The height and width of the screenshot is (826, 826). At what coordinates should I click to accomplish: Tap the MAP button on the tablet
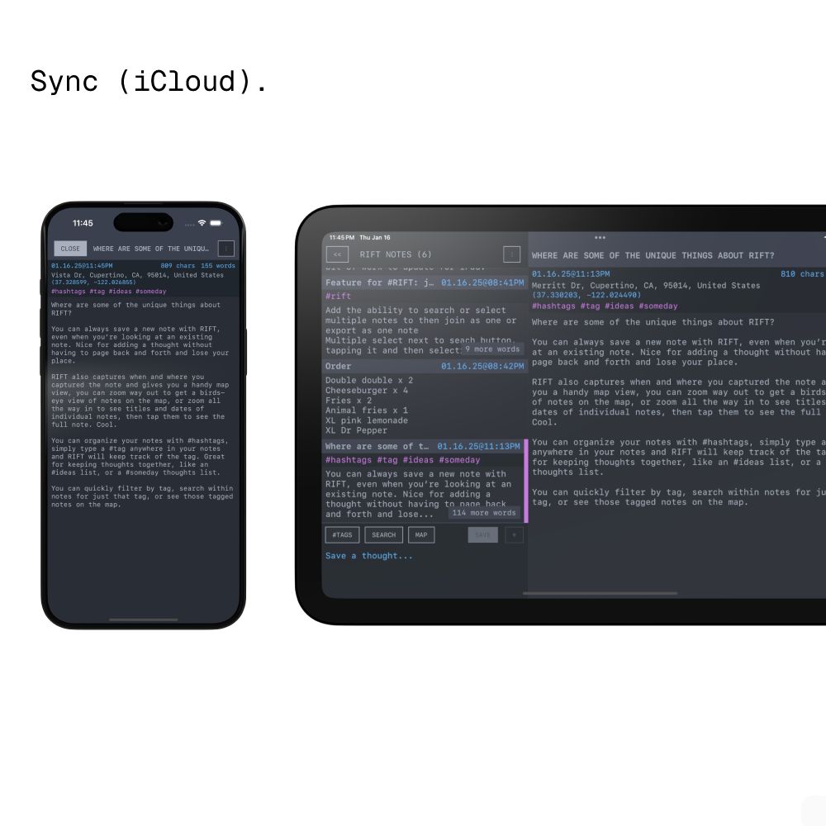pos(421,534)
